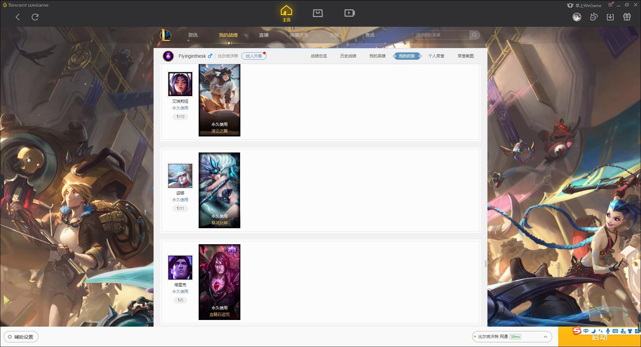Focus the 搜索我的英雄 search field
Image resolution: width=641 pixels, height=347 pixels.
point(441,35)
